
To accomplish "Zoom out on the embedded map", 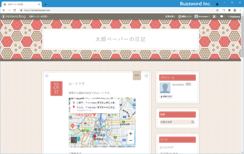I will (131, 141).
